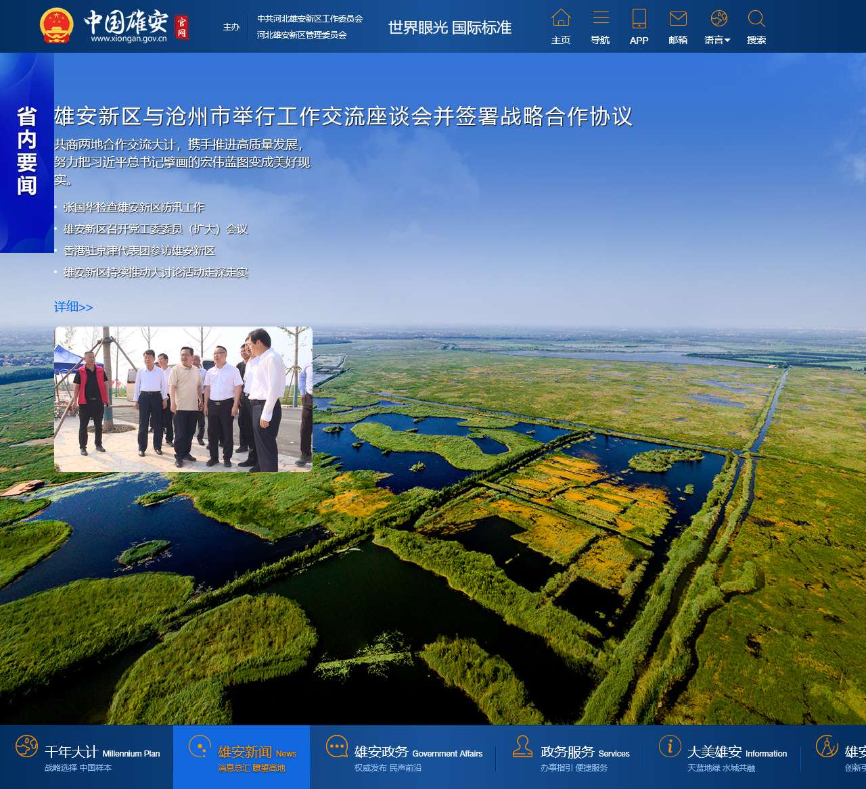The height and width of the screenshot is (789, 866).
Task: Click the info icon for 大美雄安
Action: click(x=670, y=746)
